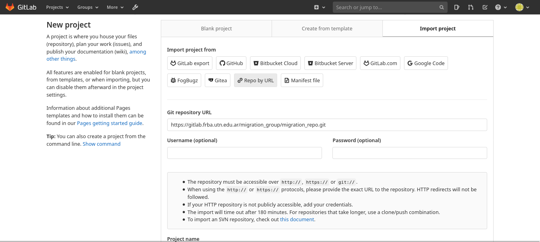
Task: Click the 'Git repository URL' label
Action: [x=189, y=113]
